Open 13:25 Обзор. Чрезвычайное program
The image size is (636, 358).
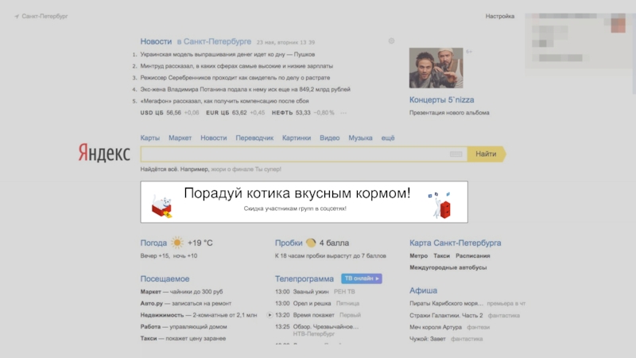tap(316, 327)
